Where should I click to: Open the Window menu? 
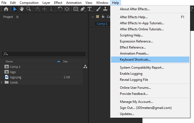click(102, 2)
